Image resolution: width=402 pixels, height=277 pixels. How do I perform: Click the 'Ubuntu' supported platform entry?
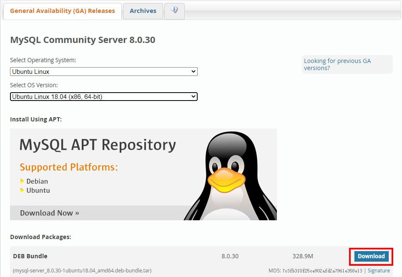[38, 190]
